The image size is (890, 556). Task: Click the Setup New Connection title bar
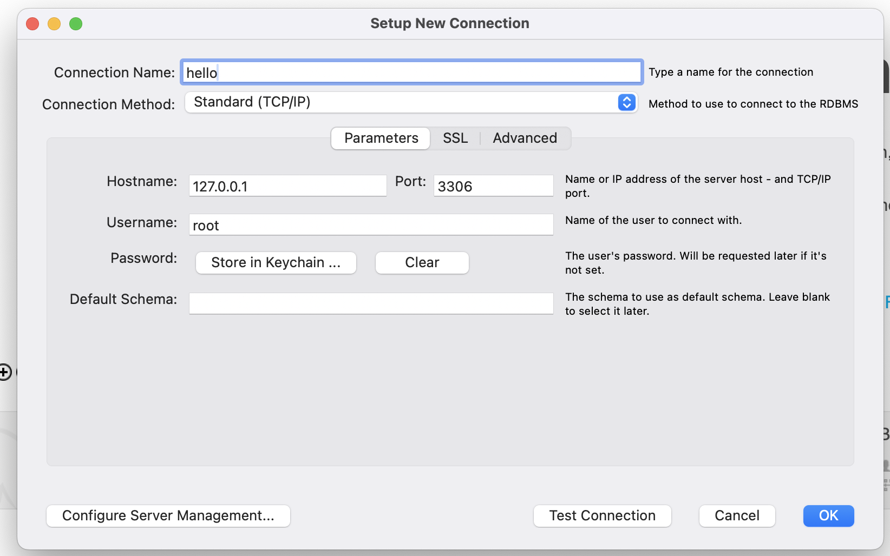449,24
